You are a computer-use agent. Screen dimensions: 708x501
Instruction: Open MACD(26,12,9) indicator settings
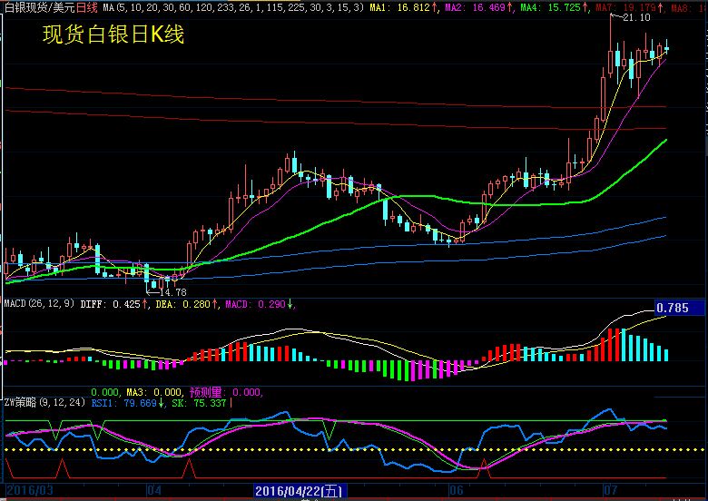click(39, 305)
